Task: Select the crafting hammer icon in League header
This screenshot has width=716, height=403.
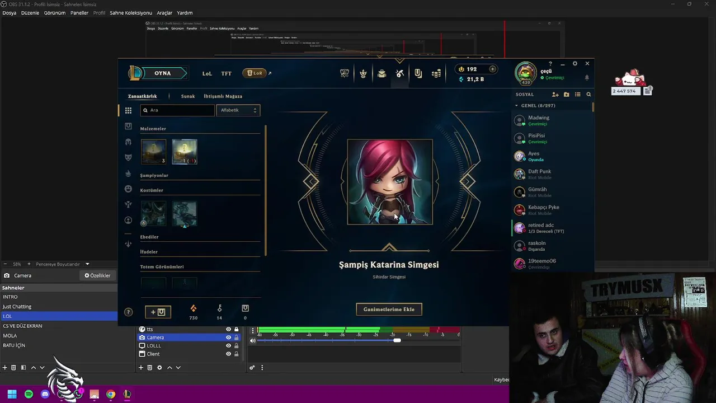Action: point(400,73)
